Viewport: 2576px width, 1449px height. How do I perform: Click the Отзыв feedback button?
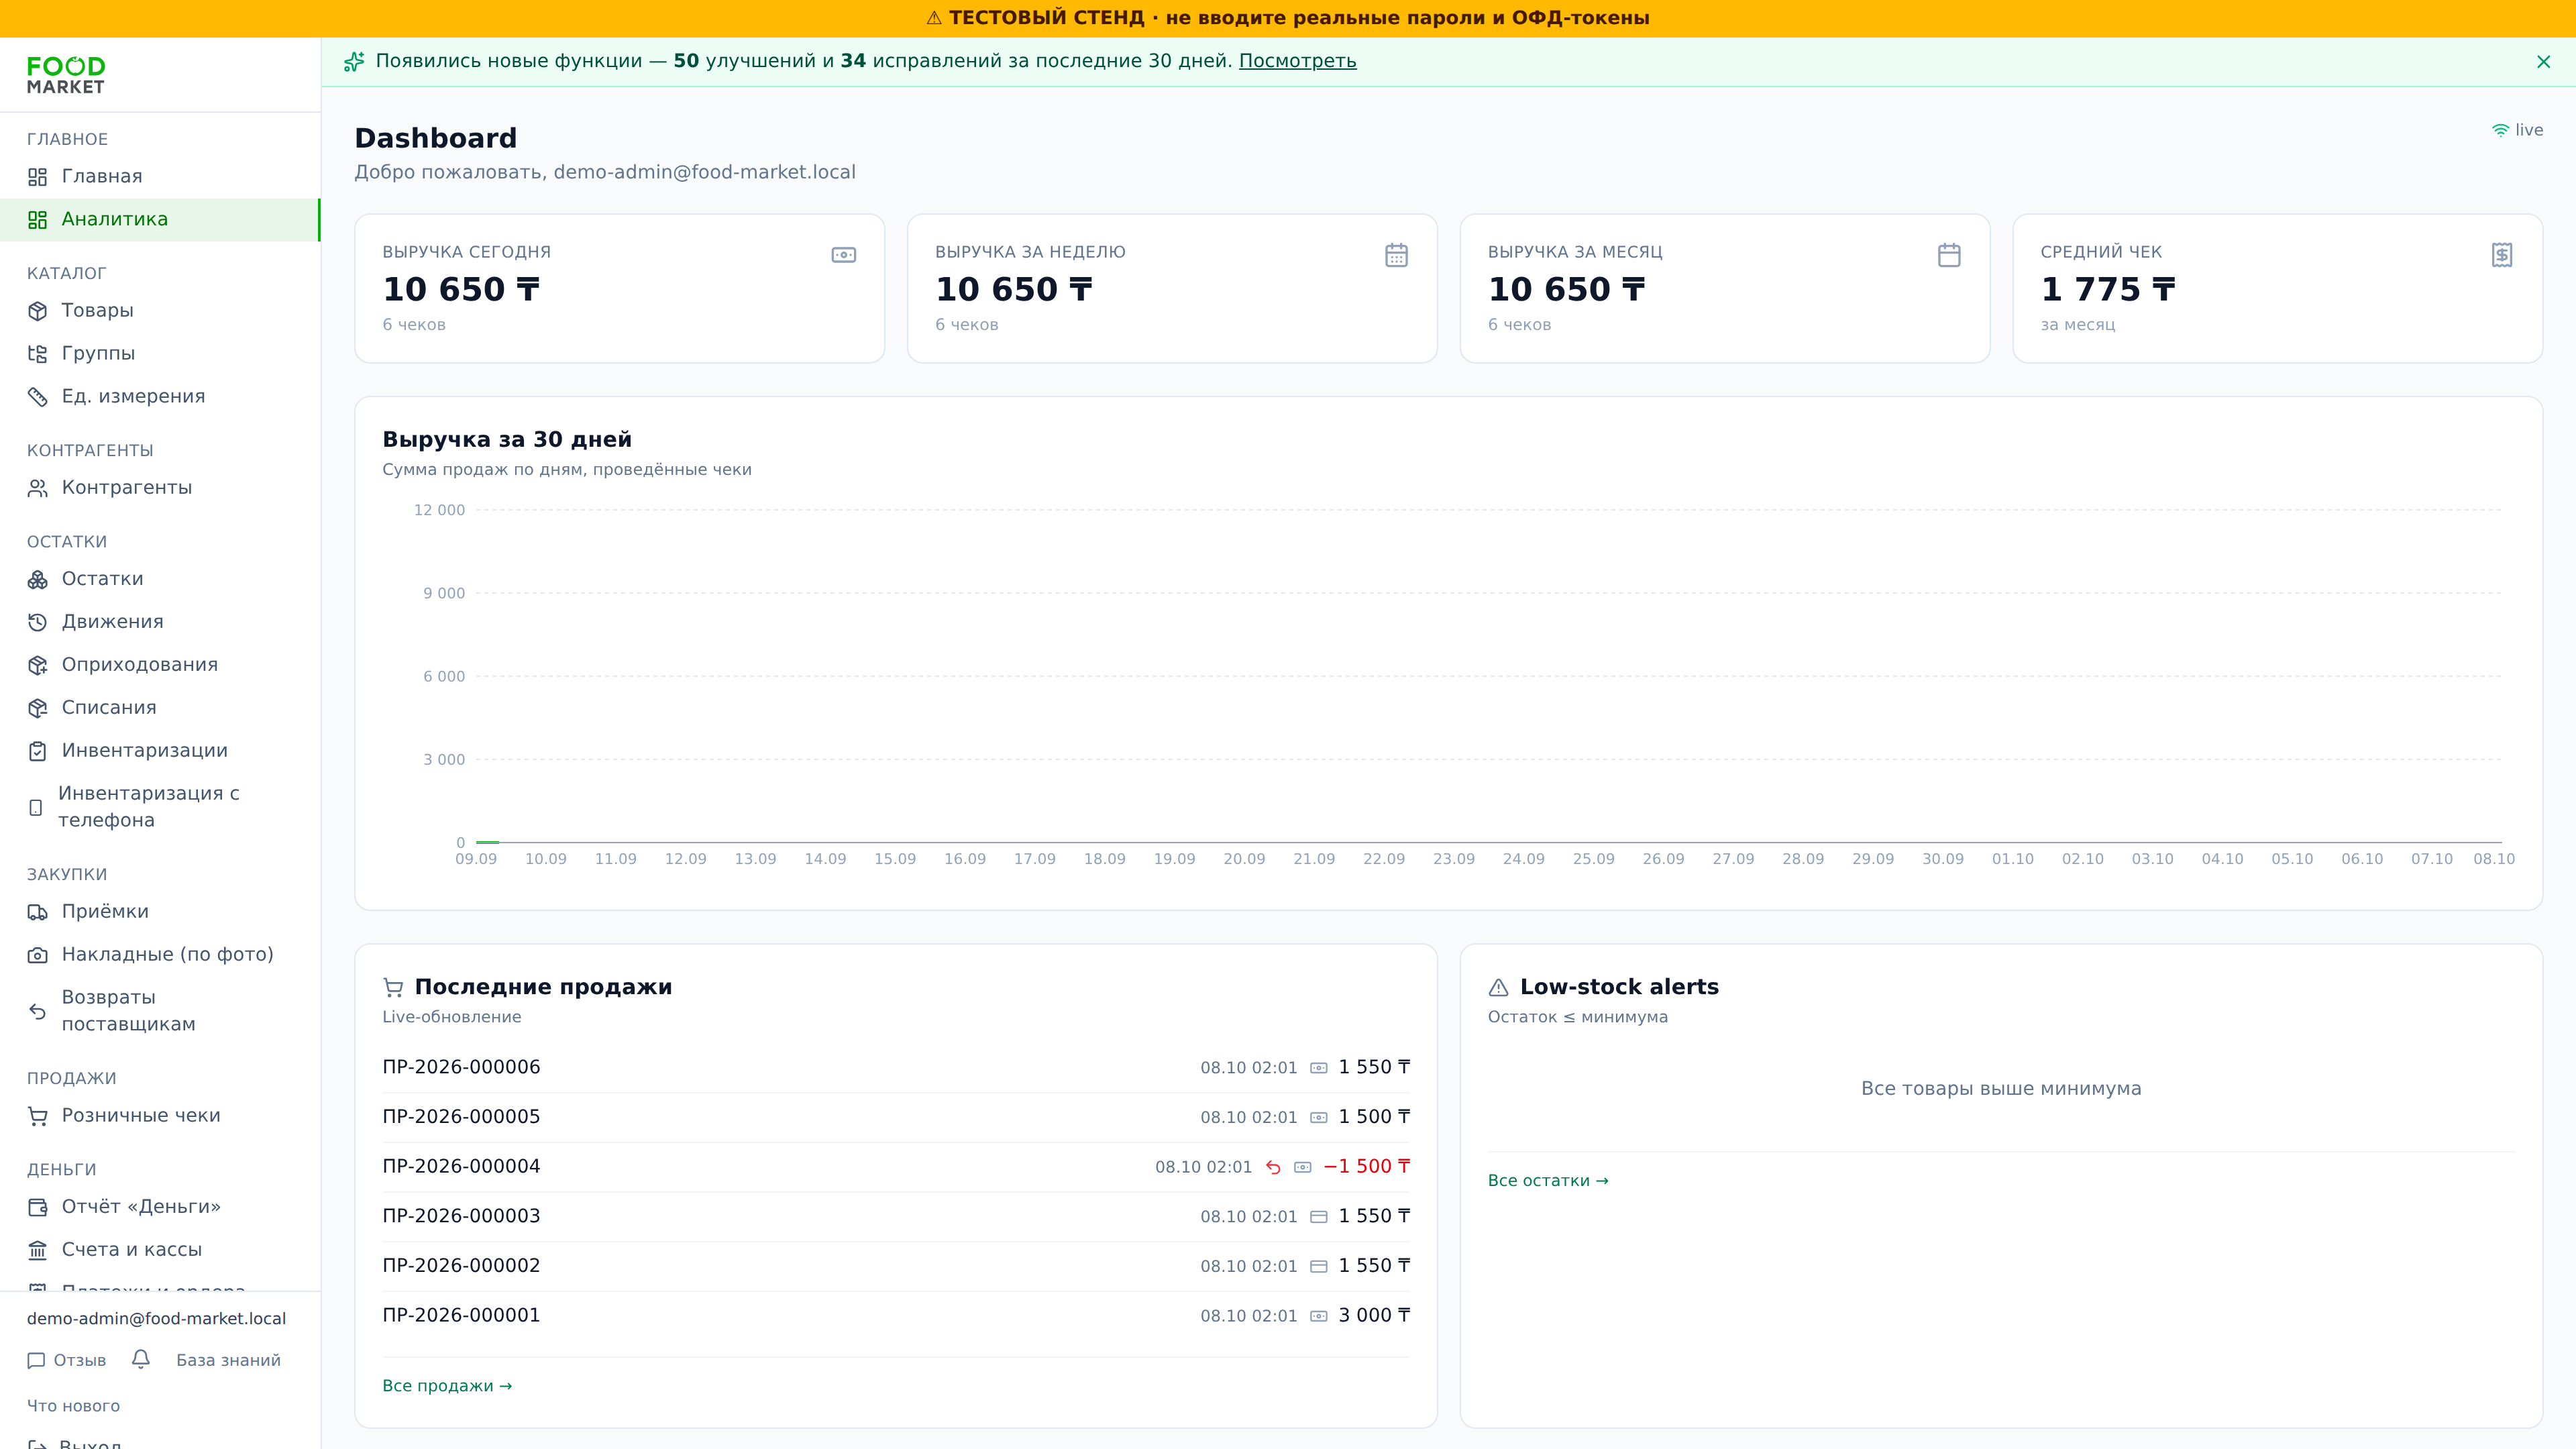pos(66,1360)
